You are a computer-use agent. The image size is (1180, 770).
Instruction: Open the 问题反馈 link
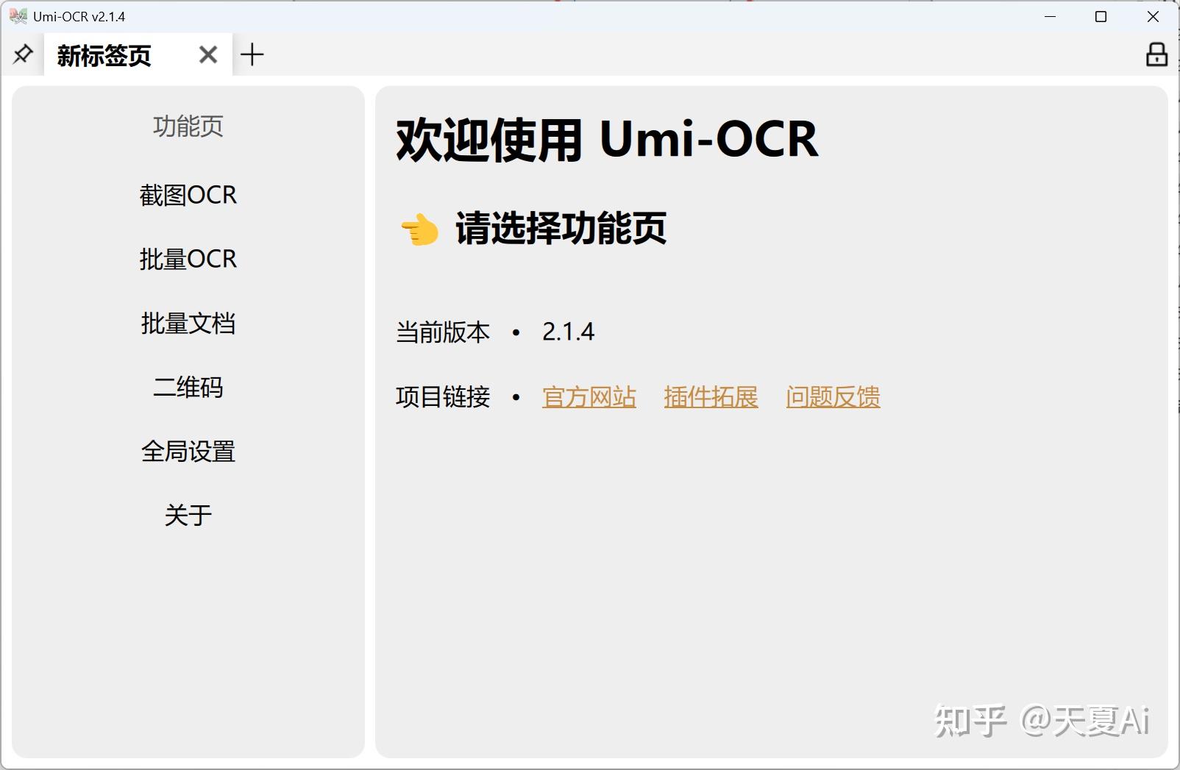point(833,396)
